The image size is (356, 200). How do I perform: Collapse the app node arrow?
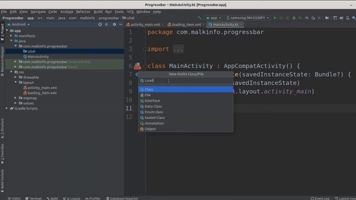point(7,31)
